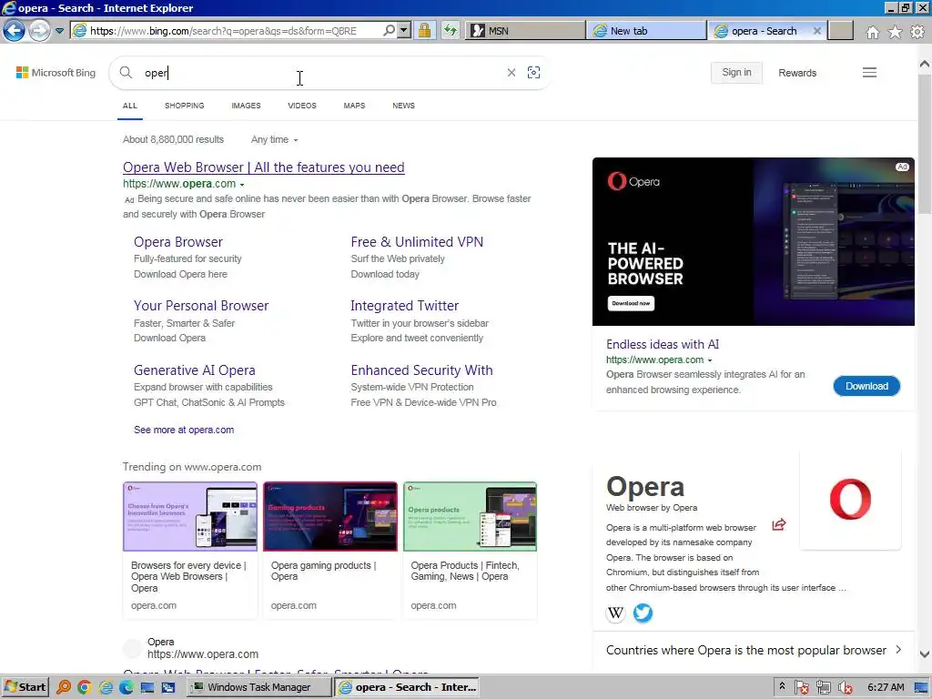Expand Countries where Opera is most popular

pos(753,650)
